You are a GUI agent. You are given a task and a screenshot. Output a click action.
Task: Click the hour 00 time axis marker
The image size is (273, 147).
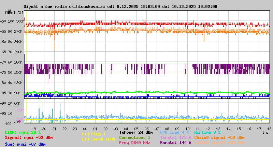tap(85, 128)
